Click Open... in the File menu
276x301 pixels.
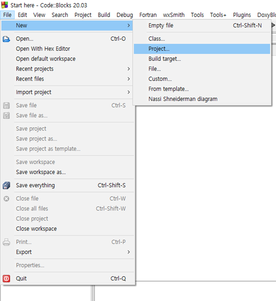point(67,39)
